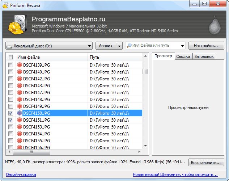Click the file list scroll-left arrow

[x=9, y=152]
